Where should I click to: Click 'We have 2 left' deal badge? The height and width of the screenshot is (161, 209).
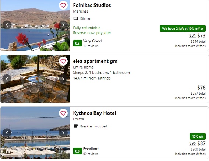point(183,29)
